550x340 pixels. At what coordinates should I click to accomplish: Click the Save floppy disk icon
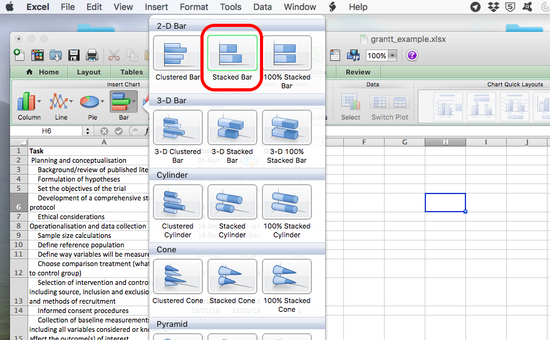click(74, 55)
